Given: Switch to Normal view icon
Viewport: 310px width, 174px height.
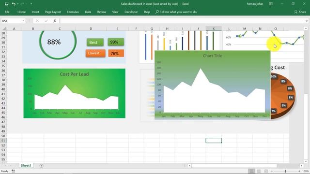Looking at the screenshot, I should tap(251, 171).
